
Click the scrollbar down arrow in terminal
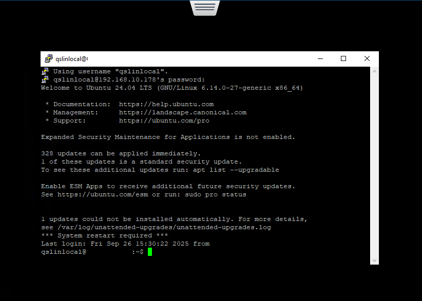374,260
